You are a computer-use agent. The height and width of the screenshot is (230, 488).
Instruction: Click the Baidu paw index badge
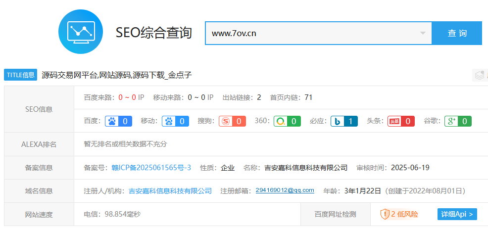(x=119, y=121)
